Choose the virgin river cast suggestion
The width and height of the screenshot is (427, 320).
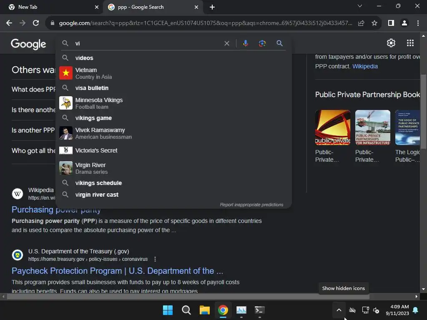pos(173,195)
